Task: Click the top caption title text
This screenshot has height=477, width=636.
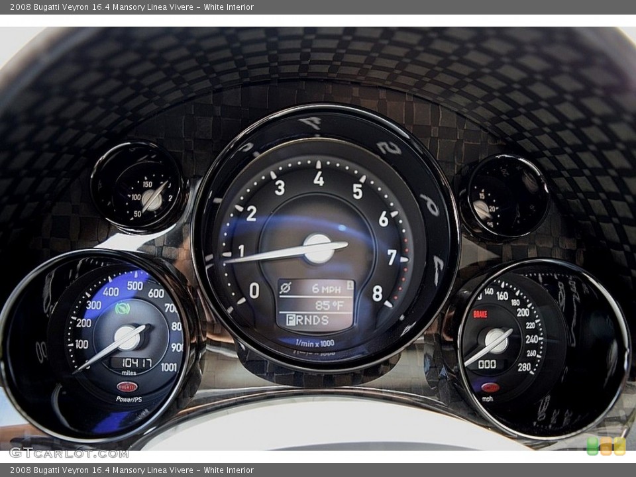Action: click(132, 7)
